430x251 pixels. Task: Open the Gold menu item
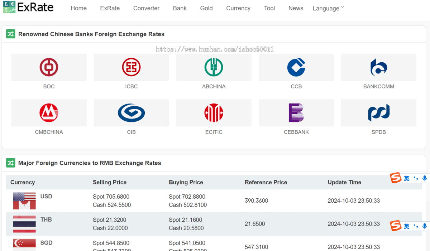tap(206, 8)
